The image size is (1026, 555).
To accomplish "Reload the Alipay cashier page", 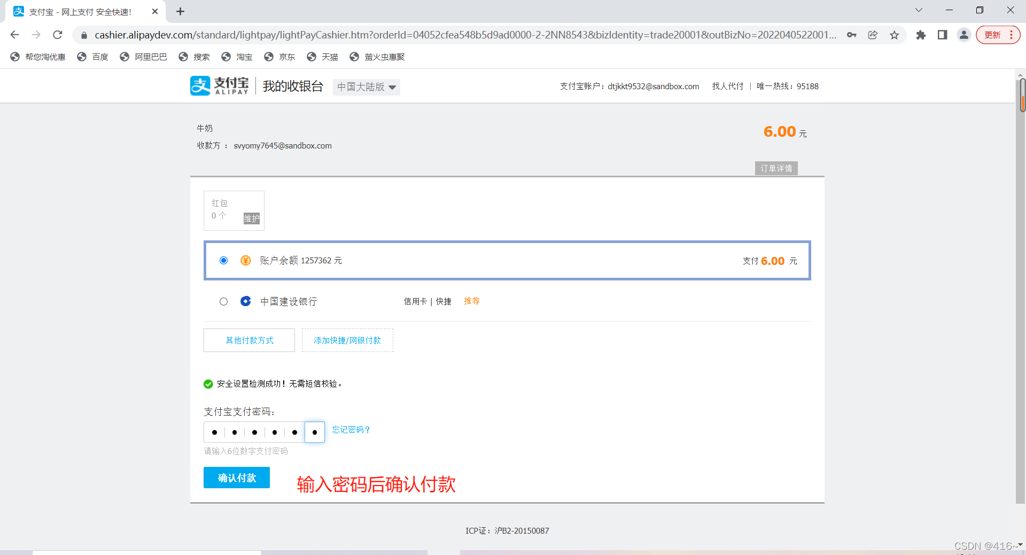I will click(57, 35).
